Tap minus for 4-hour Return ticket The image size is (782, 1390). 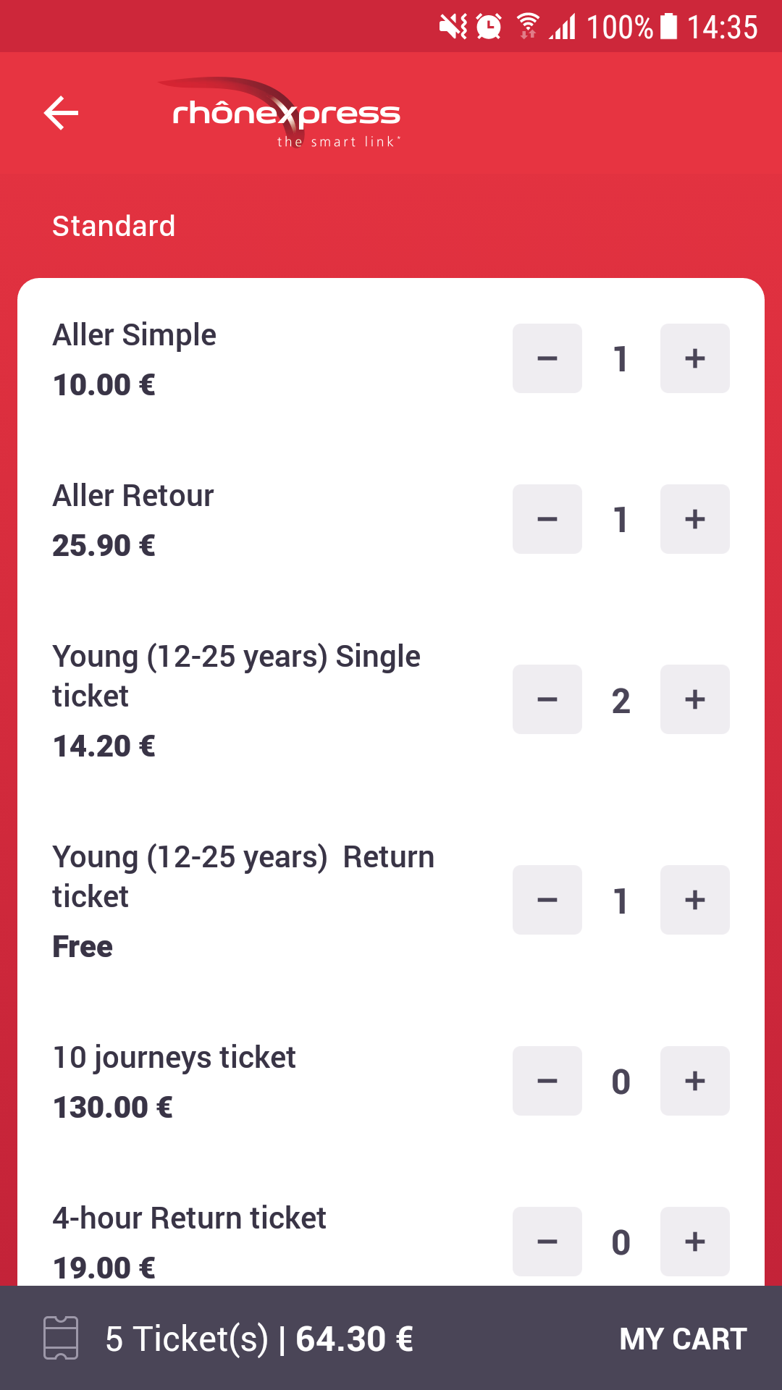pyautogui.click(x=547, y=1242)
